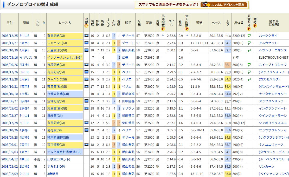Open the 東京優駿(GI) race link
Screen dimensions: 289x177
[56, 145]
